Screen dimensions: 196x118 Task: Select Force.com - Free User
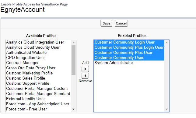pyautogui.click(x=38, y=109)
